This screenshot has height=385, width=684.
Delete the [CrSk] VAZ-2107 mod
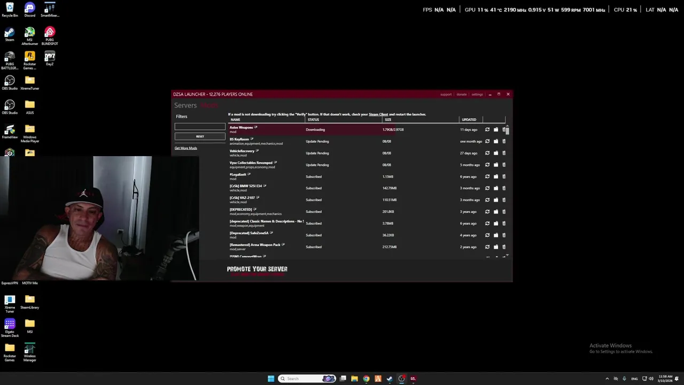click(504, 200)
